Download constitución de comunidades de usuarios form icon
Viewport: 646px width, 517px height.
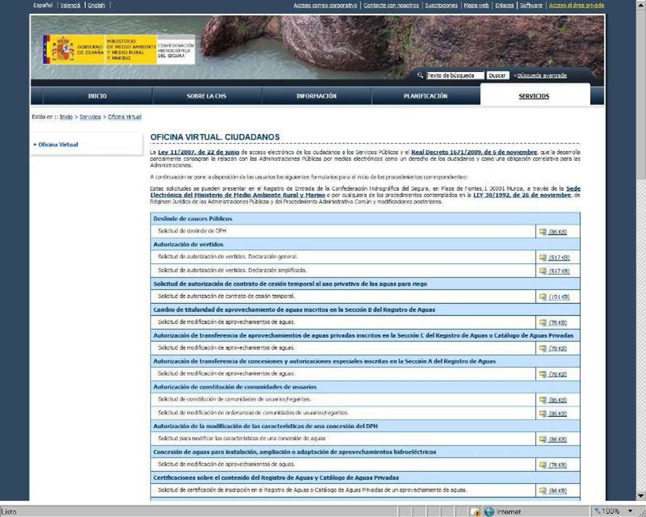[x=543, y=400]
